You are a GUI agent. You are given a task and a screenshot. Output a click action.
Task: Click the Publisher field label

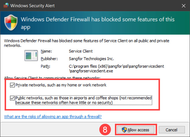tap(49, 59)
